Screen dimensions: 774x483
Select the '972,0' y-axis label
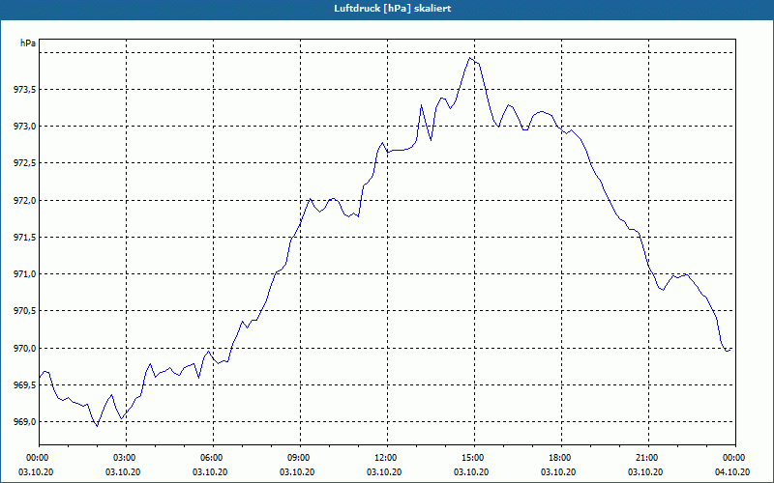pyautogui.click(x=23, y=201)
